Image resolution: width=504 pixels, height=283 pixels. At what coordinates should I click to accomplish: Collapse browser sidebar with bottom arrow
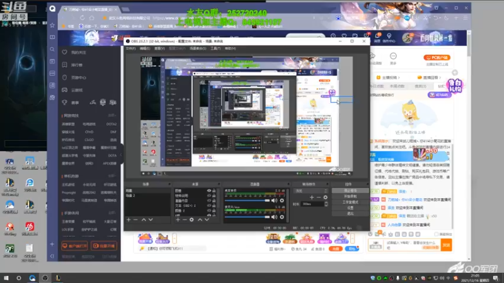tap(52, 256)
